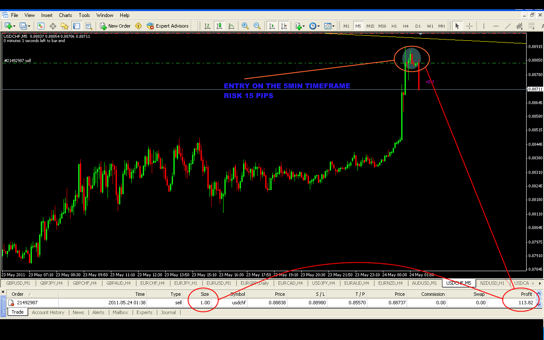Switch chart to line chart style
Screen dimensions: 544x340
point(231,26)
